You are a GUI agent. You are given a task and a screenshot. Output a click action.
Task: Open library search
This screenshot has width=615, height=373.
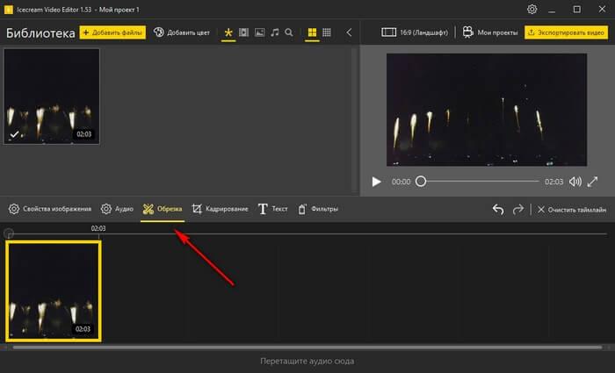[x=289, y=32]
